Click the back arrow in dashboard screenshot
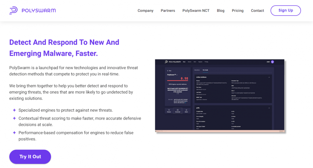The width and height of the screenshot is (313, 168). [x=168, y=71]
